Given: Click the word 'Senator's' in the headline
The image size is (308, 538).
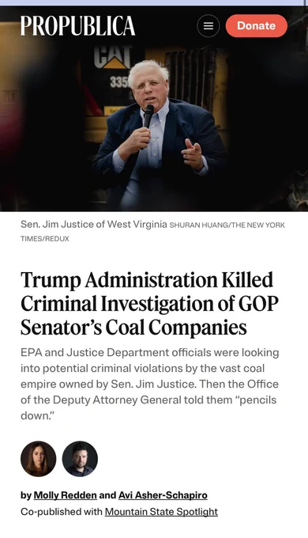Looking at the screenshot, I should [x=61, y=328].
